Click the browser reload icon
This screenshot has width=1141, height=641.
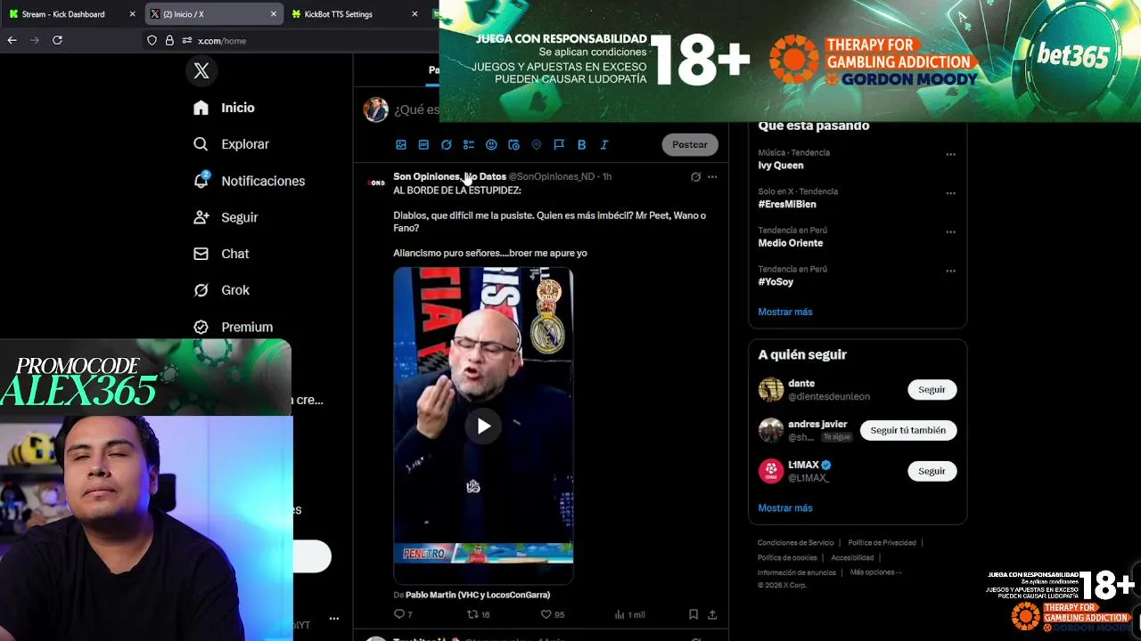point(57,40)
